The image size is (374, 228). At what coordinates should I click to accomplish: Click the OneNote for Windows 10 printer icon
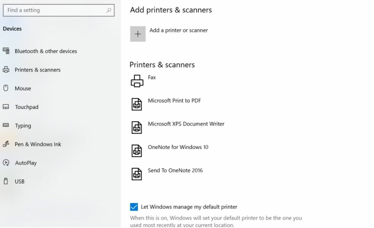[x=137, y=151]
